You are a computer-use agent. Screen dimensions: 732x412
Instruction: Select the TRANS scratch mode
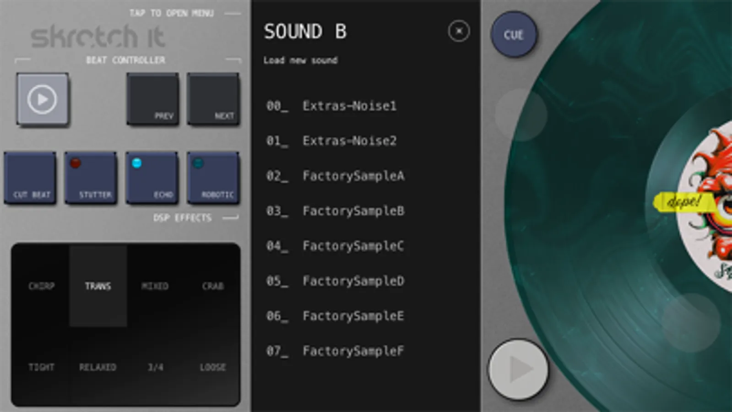click(x=98, y=286)
